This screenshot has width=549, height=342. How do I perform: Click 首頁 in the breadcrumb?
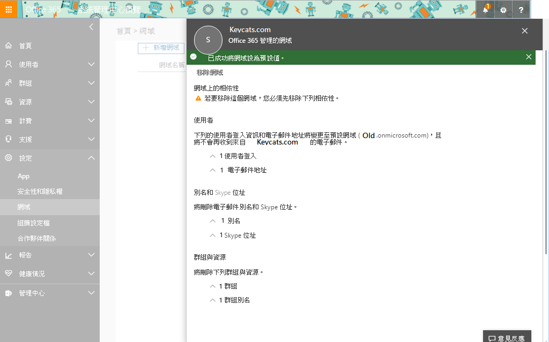[124, 31]
